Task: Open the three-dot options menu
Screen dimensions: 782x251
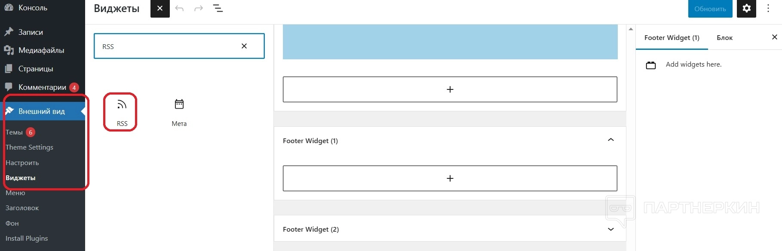Action: point(768,9)
